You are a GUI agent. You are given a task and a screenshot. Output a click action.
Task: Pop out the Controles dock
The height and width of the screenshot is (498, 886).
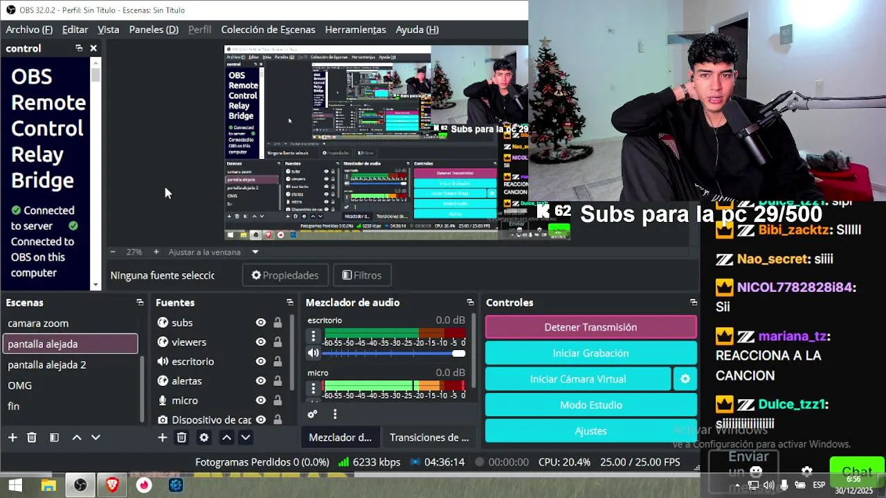[694, 302]
